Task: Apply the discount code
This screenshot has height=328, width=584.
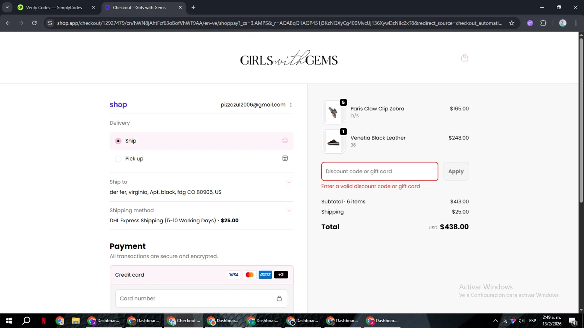Action: [x=456, y=171]
